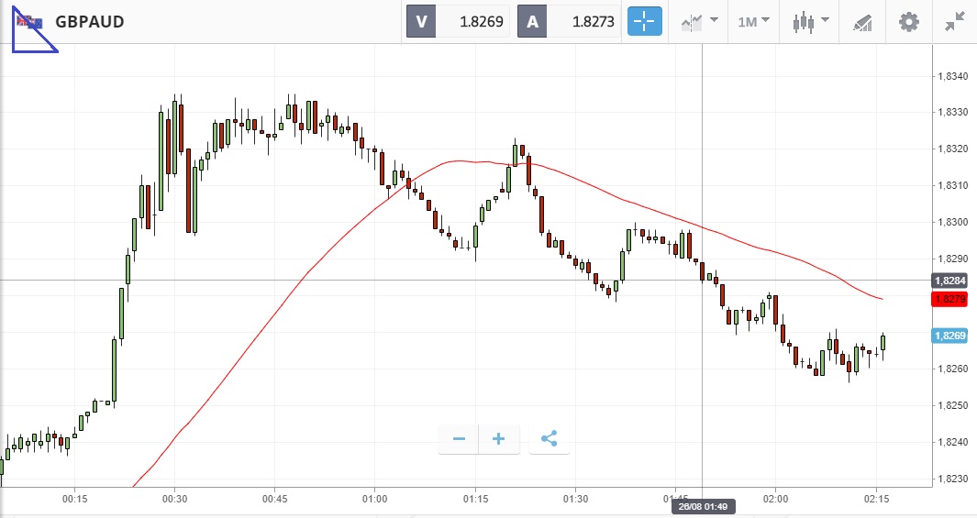Expand the 1M timeframe dropdown
This screenshot has width=977, height=518.
tap(753, 21)
